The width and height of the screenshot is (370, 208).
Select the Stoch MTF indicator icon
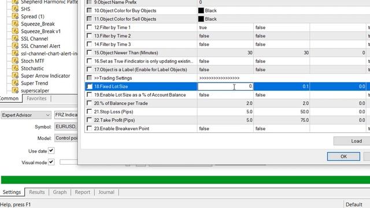(x=15, y=61)
